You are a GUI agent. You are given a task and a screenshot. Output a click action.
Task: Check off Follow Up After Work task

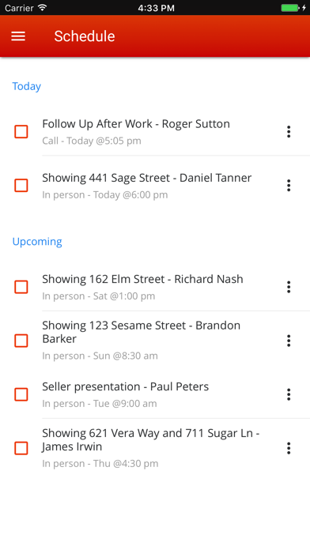tap(21, 132)
